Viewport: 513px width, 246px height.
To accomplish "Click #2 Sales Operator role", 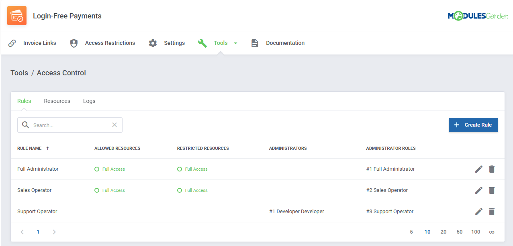I will click(x=387, y=190).
